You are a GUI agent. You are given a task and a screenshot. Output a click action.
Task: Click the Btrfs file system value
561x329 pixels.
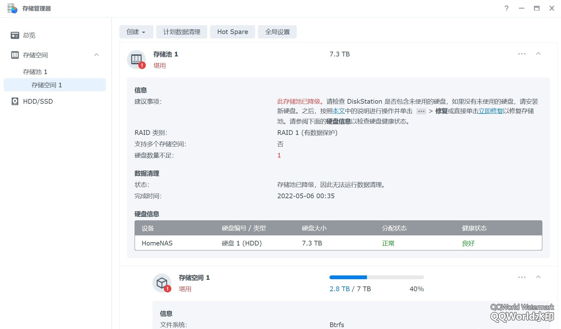(x=337, y=325)
